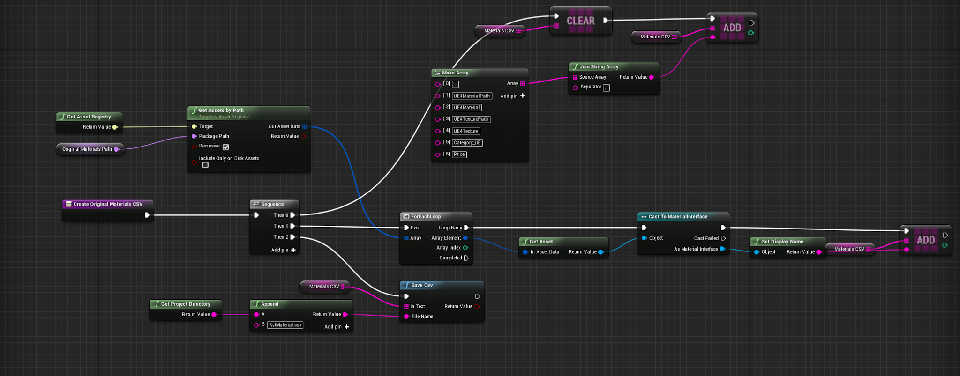The width and height of the screenshot is (960, 376).
Task: Edit the UE4TexturePath value in Make Array
Action: click(x=471, y=119)
